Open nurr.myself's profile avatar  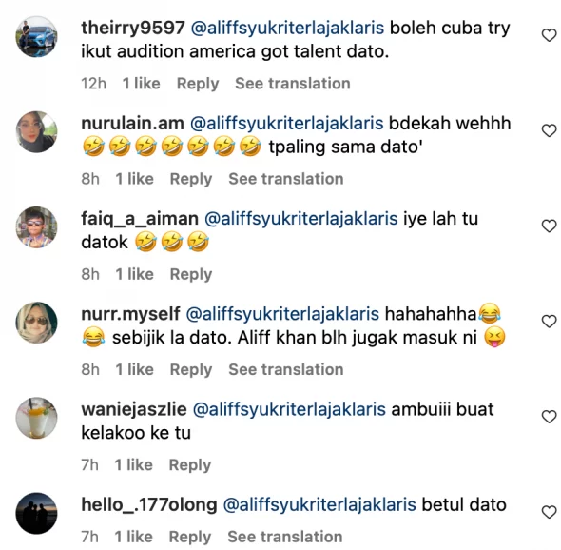pyautogui.click(x=36, y=323)
